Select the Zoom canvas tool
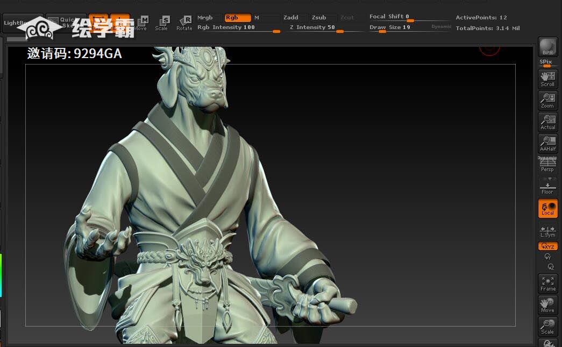The height and width of the screenshot is (347, 562). pos(547,100)
